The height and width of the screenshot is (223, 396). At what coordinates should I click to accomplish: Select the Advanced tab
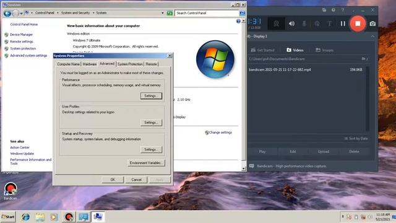coord(107,64)
